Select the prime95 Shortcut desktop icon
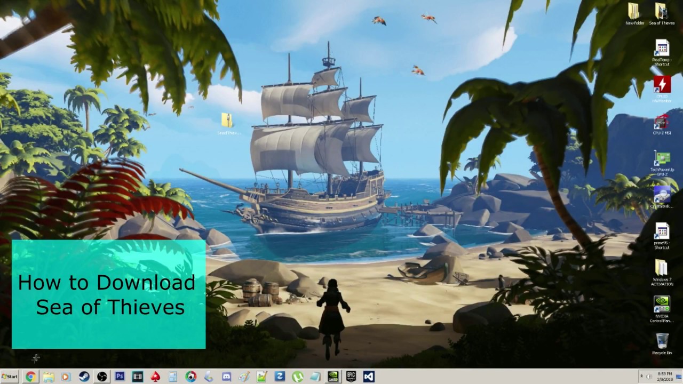Viewport: 683px width, 384px height. 662,236
